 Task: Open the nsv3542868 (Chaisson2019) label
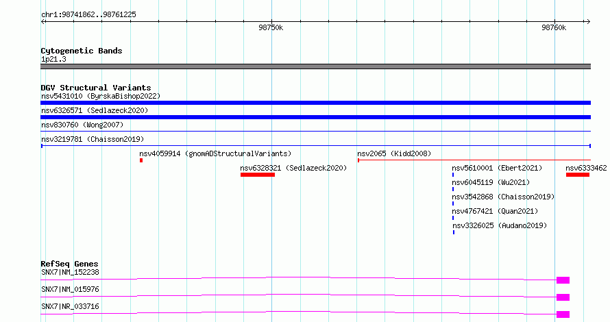click(503, 197)
